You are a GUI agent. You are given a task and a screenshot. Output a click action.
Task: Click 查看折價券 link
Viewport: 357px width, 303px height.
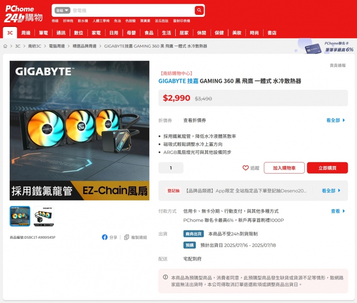pyautogui.click(x=195, y=121)
